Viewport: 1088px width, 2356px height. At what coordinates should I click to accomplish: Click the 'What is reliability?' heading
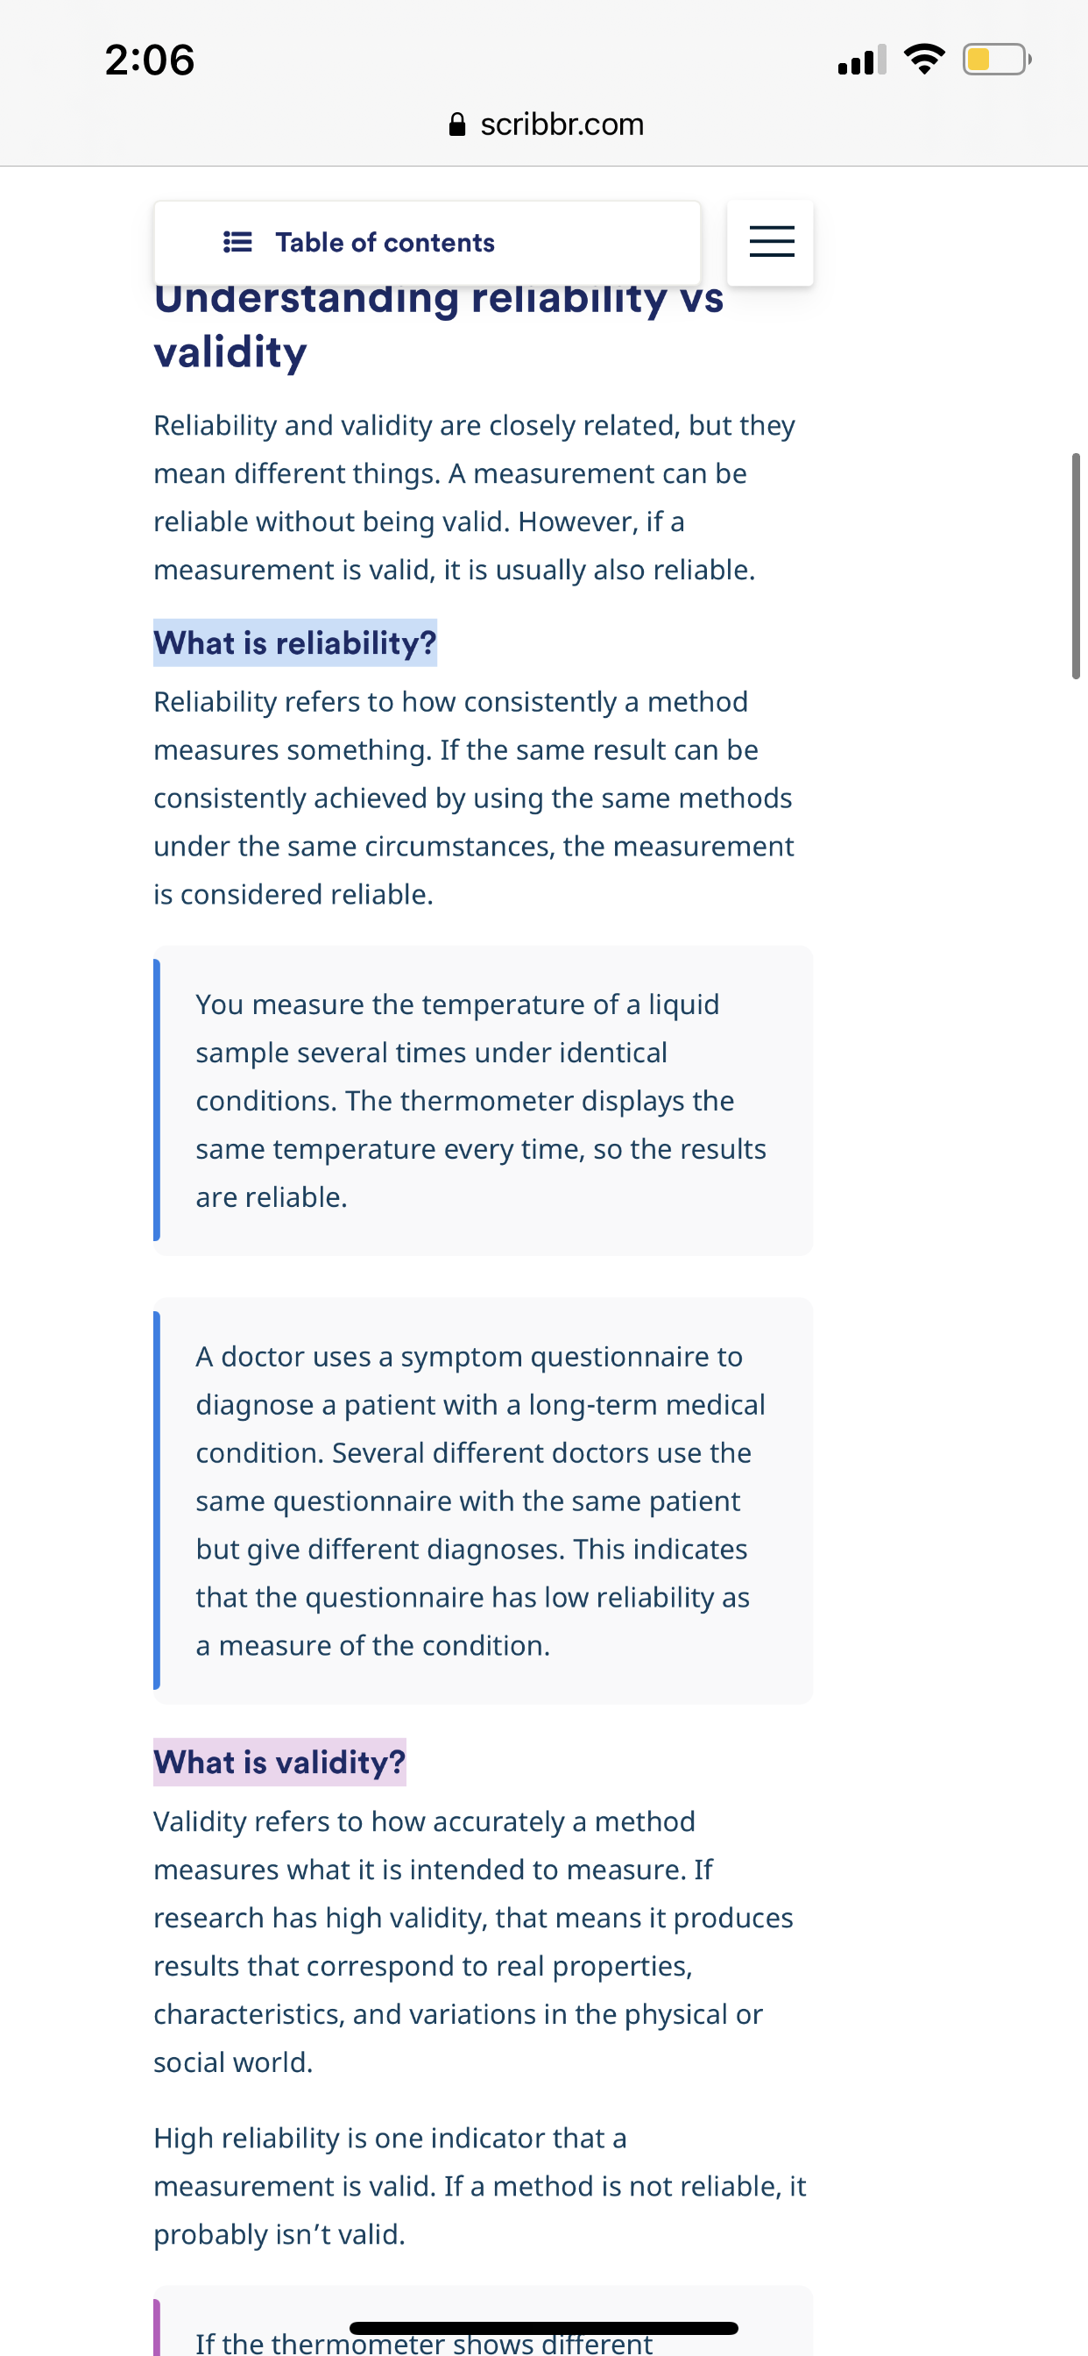(295, 643)
